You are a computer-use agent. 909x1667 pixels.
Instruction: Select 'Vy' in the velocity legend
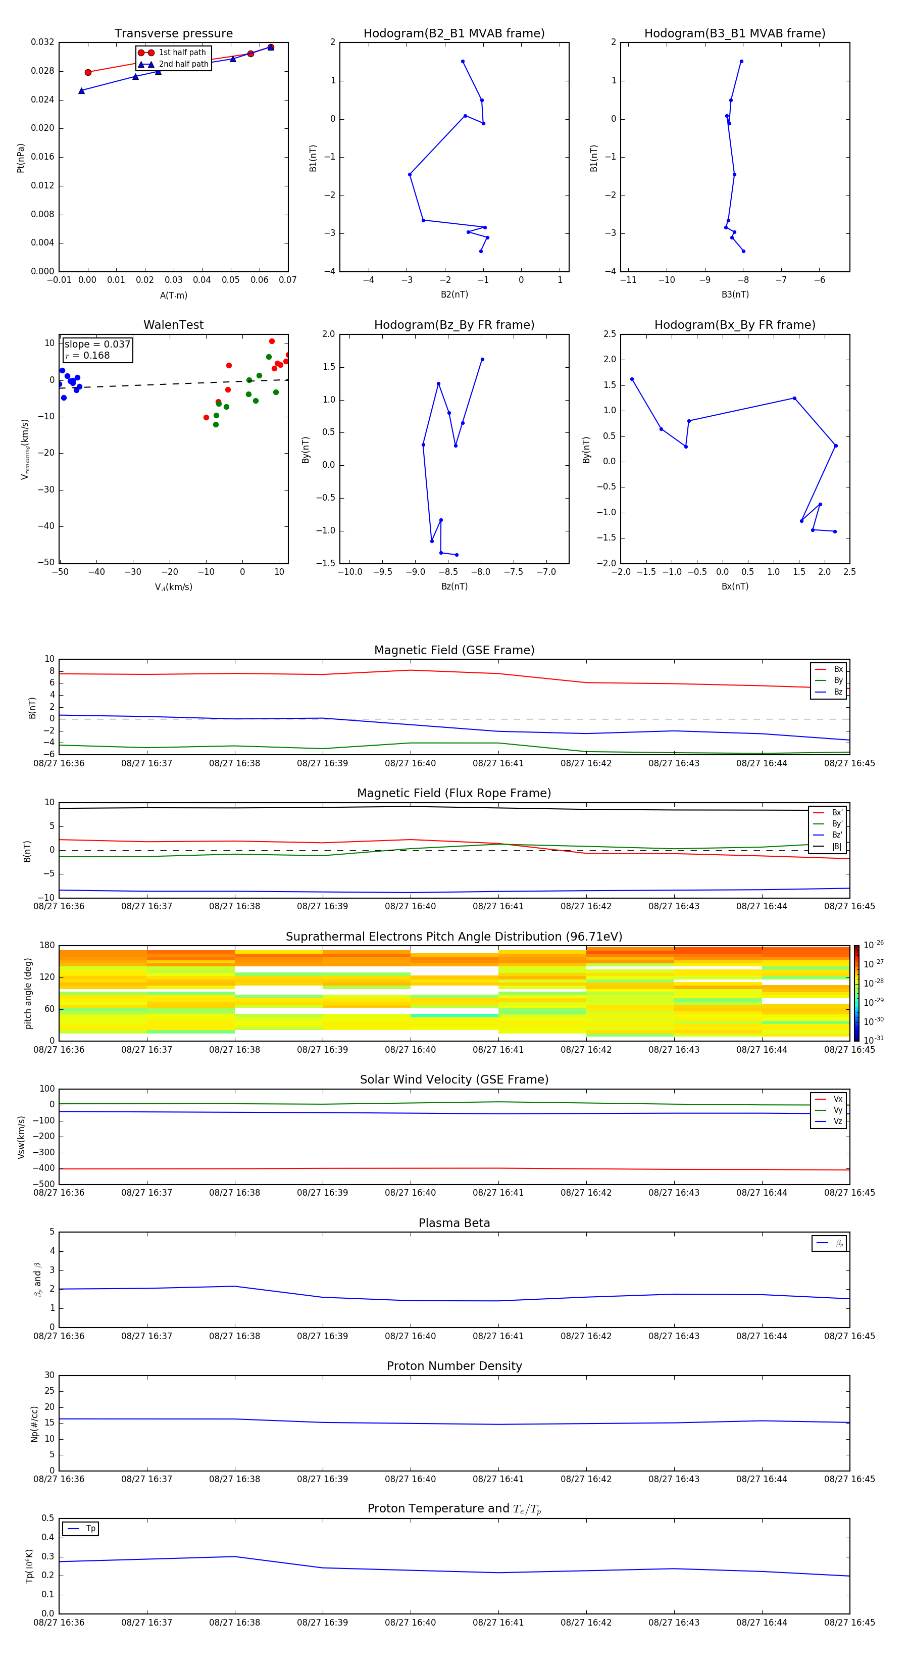829,1110
